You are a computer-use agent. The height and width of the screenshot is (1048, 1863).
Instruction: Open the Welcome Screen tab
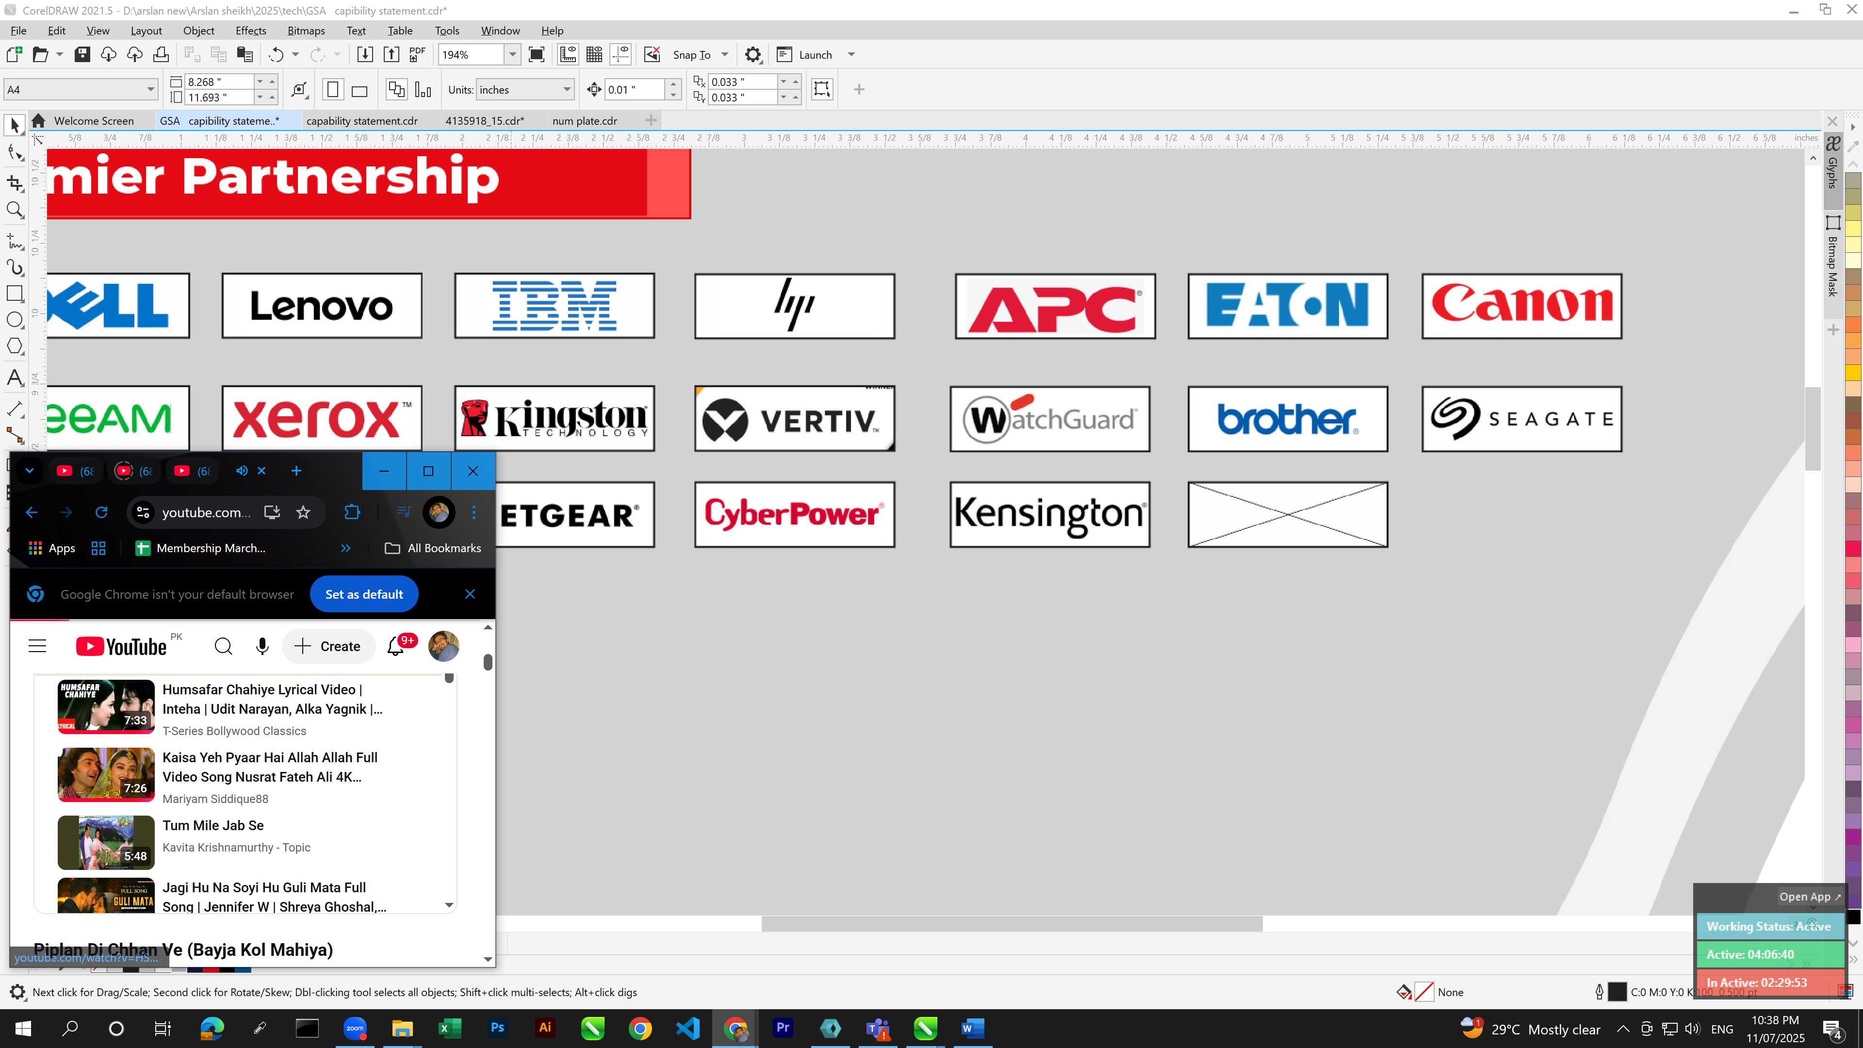point(93,121)
